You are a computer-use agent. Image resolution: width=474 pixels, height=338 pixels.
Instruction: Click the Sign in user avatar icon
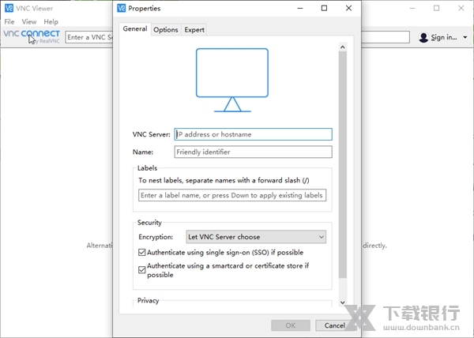(x=424, y=37)
